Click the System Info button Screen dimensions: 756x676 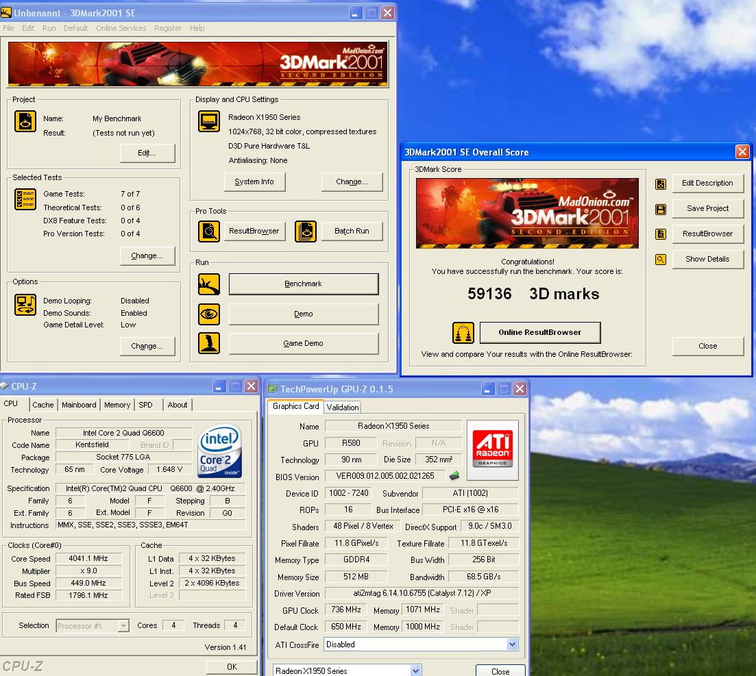[x=254, y=181]
